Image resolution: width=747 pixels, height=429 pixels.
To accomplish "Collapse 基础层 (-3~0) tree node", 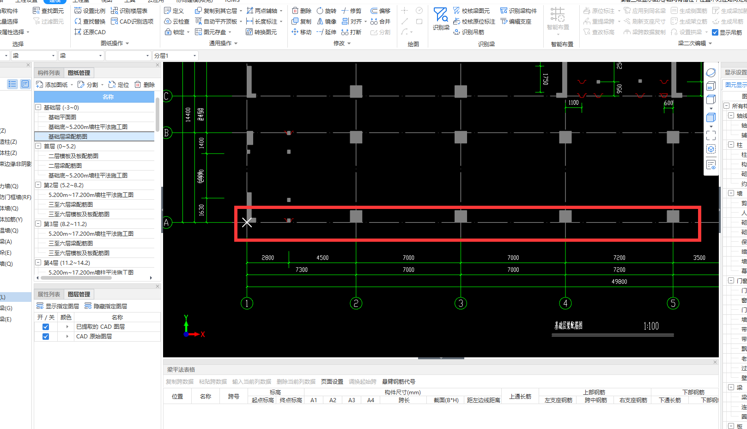I will pyautogui.click(x=38, y=107).
